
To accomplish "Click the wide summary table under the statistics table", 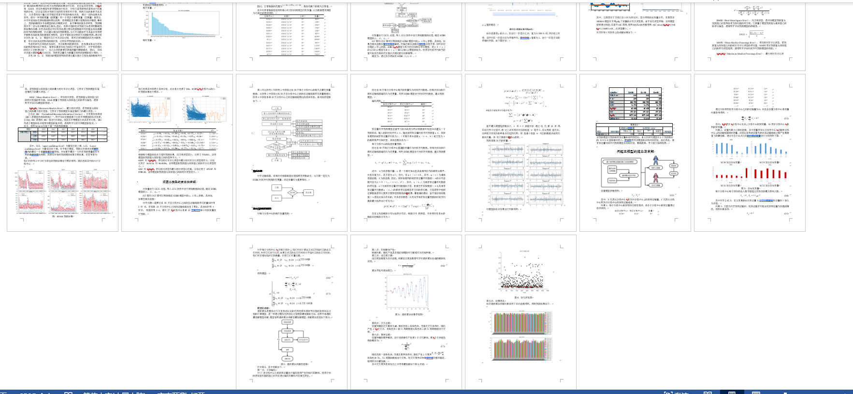I will coord(635,129).
